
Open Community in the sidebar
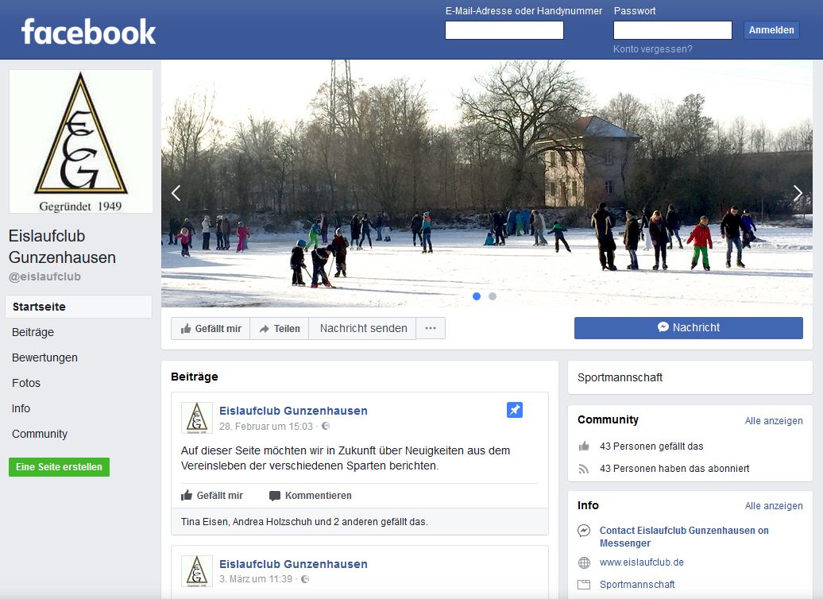point(40,434)
